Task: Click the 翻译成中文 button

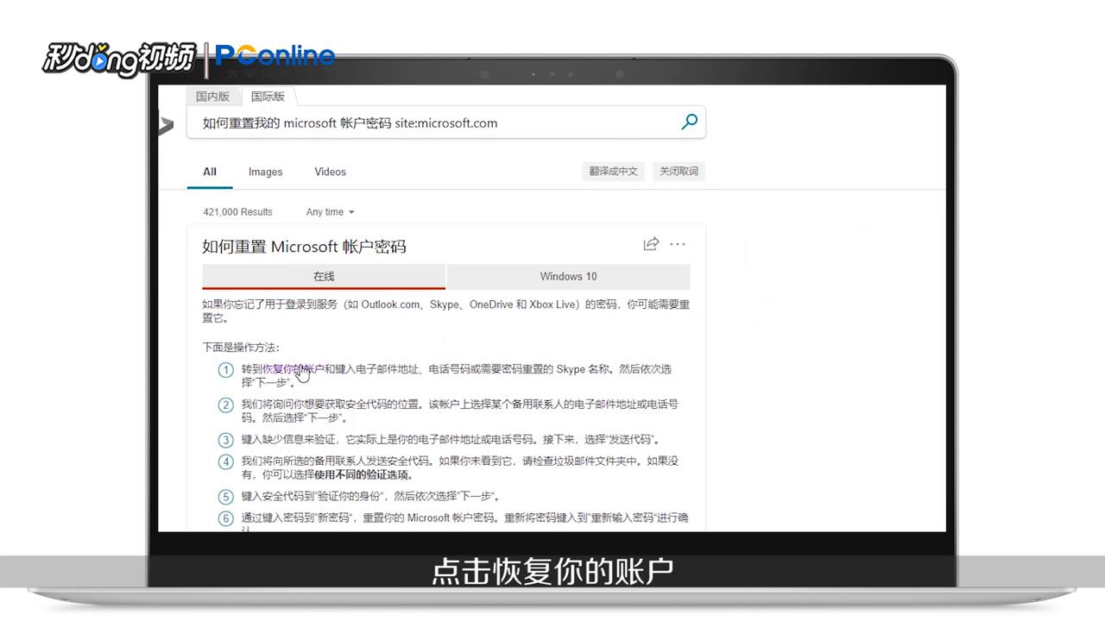Action: [x=614, y=172]
